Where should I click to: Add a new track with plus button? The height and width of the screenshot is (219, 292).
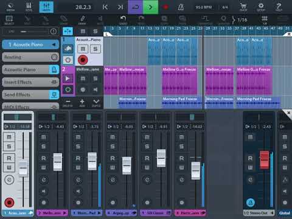click(x=82, y=103)
